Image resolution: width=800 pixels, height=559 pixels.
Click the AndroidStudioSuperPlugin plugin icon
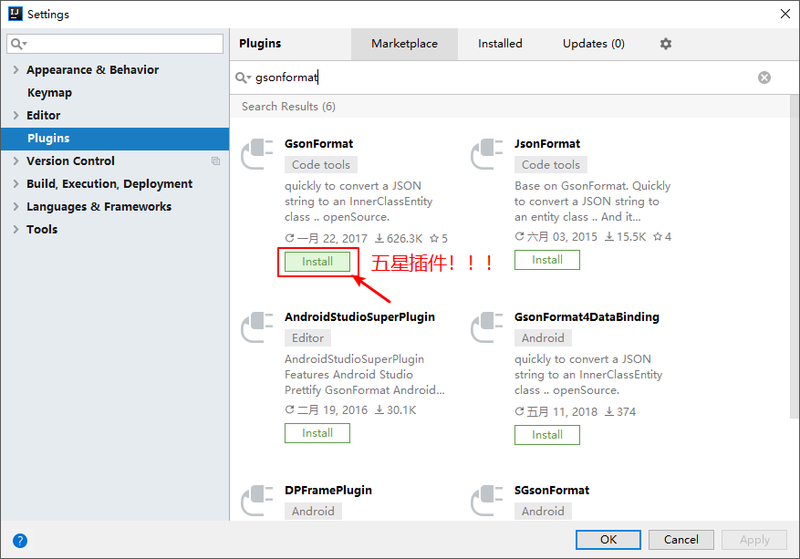click(257, 327)
